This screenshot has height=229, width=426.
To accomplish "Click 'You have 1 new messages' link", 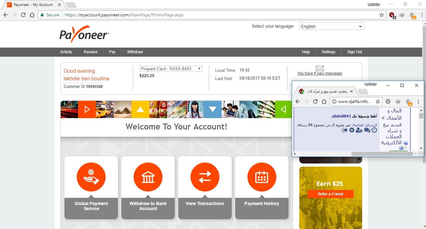I will click(320, 73).
